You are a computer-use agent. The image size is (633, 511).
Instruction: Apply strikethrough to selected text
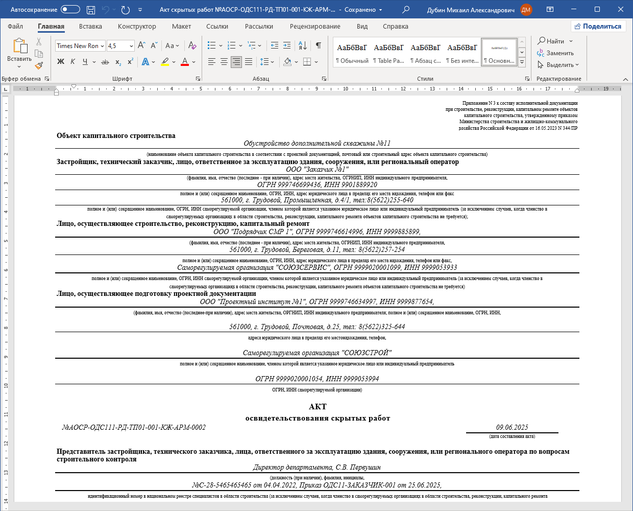click(x=105, y=62)
